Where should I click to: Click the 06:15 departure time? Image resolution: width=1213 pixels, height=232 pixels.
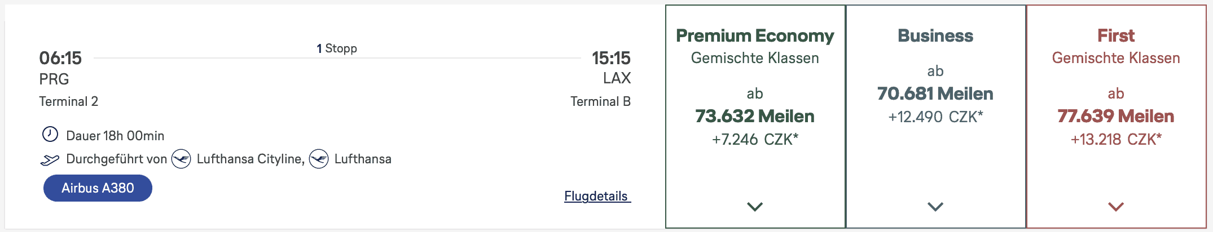click(x=60, y=58)
